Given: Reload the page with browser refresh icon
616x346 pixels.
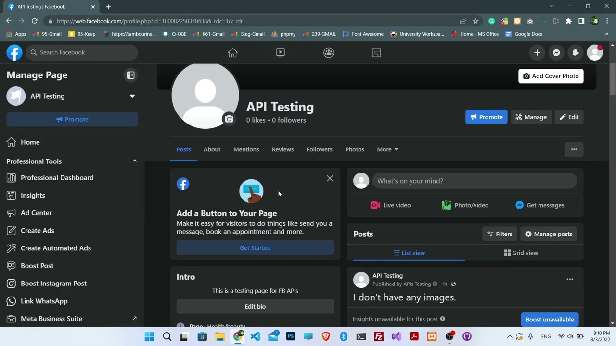Looking at the screenshot, I should [x=35, y=21].
